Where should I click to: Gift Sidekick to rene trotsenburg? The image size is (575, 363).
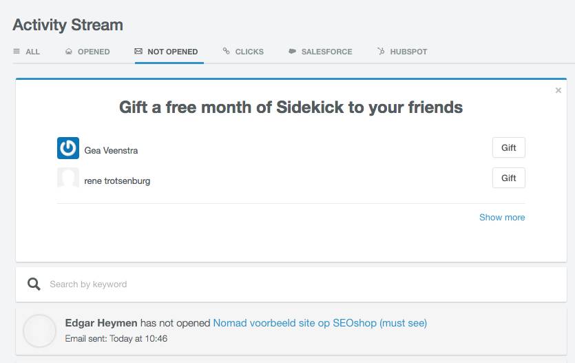pyautogui.click(x=508, y=178)
